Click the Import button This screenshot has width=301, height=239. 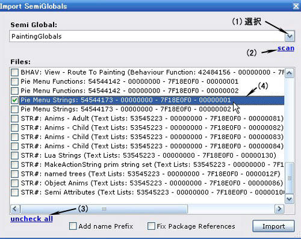point(273,226)
